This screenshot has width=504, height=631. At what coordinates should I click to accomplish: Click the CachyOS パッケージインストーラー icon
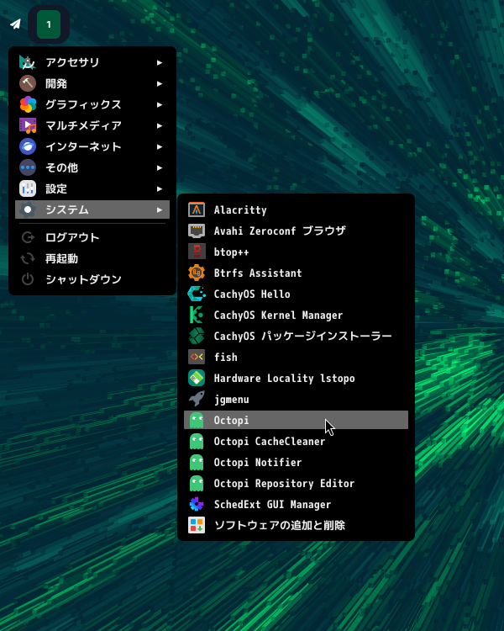pyautogui.click(x=197, y=336)
